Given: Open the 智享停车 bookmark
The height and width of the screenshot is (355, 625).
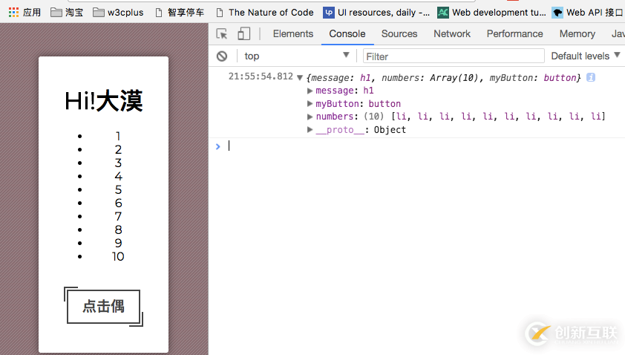Looking at the screenshot, I should pos(180,13).
